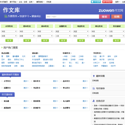Open the 辅导报班 top menu
The image size is (125, 125).
point(40,2)
